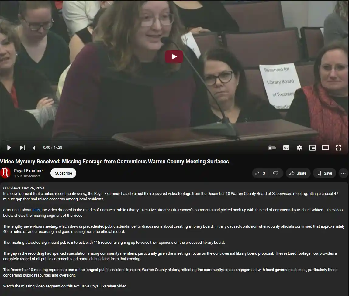Screen dimensions: 349x296
Task: Share this video
Action: (x=298, y=173)
